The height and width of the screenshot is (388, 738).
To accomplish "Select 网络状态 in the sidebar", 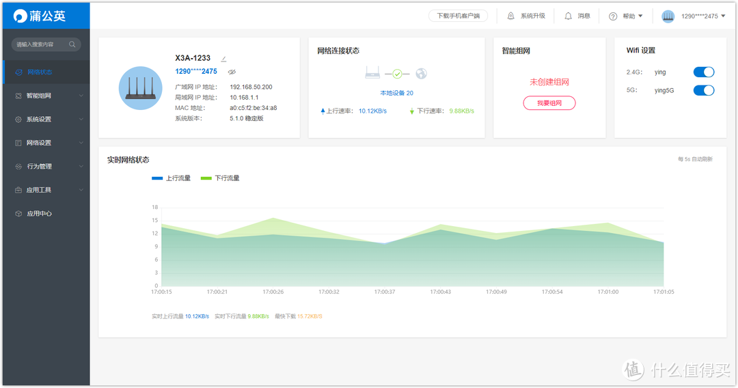I will 40,72.
